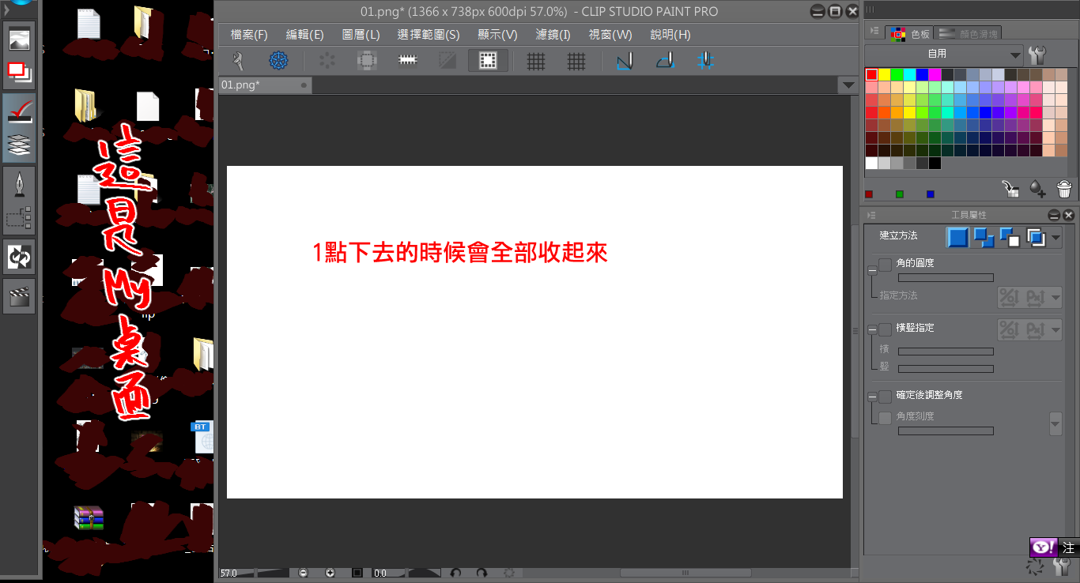The image size is (1080, 583).
Task: Open tool property panel menu icon
Action: click(872, 215)
